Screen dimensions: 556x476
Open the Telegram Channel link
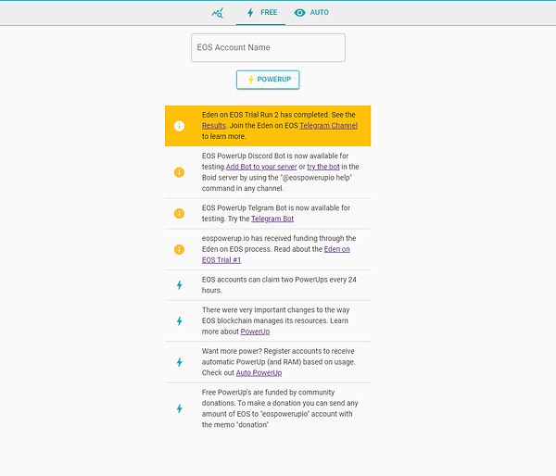click(328, 125)
